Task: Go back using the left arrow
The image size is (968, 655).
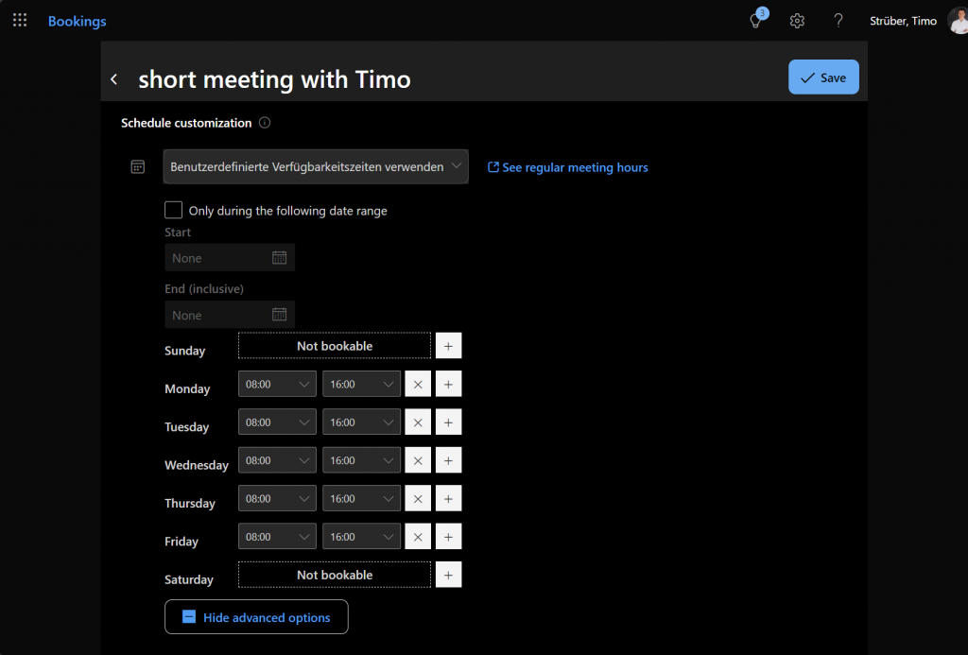Action: tap(114, 79)
